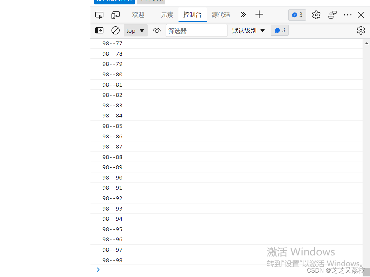370x277 pixels.
Task: Open the more options menu
Action: [347, 15]
